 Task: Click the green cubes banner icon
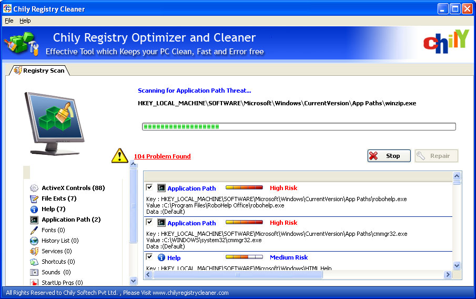tap(21, 44)
